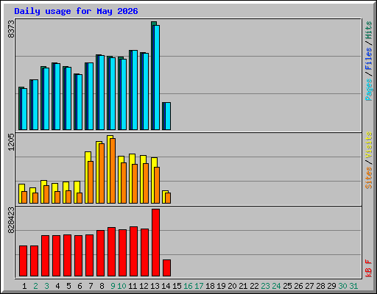Click day label 29 on the x-axis
The height and width of the screenshot is (294, 377).
tap(331, 286)
